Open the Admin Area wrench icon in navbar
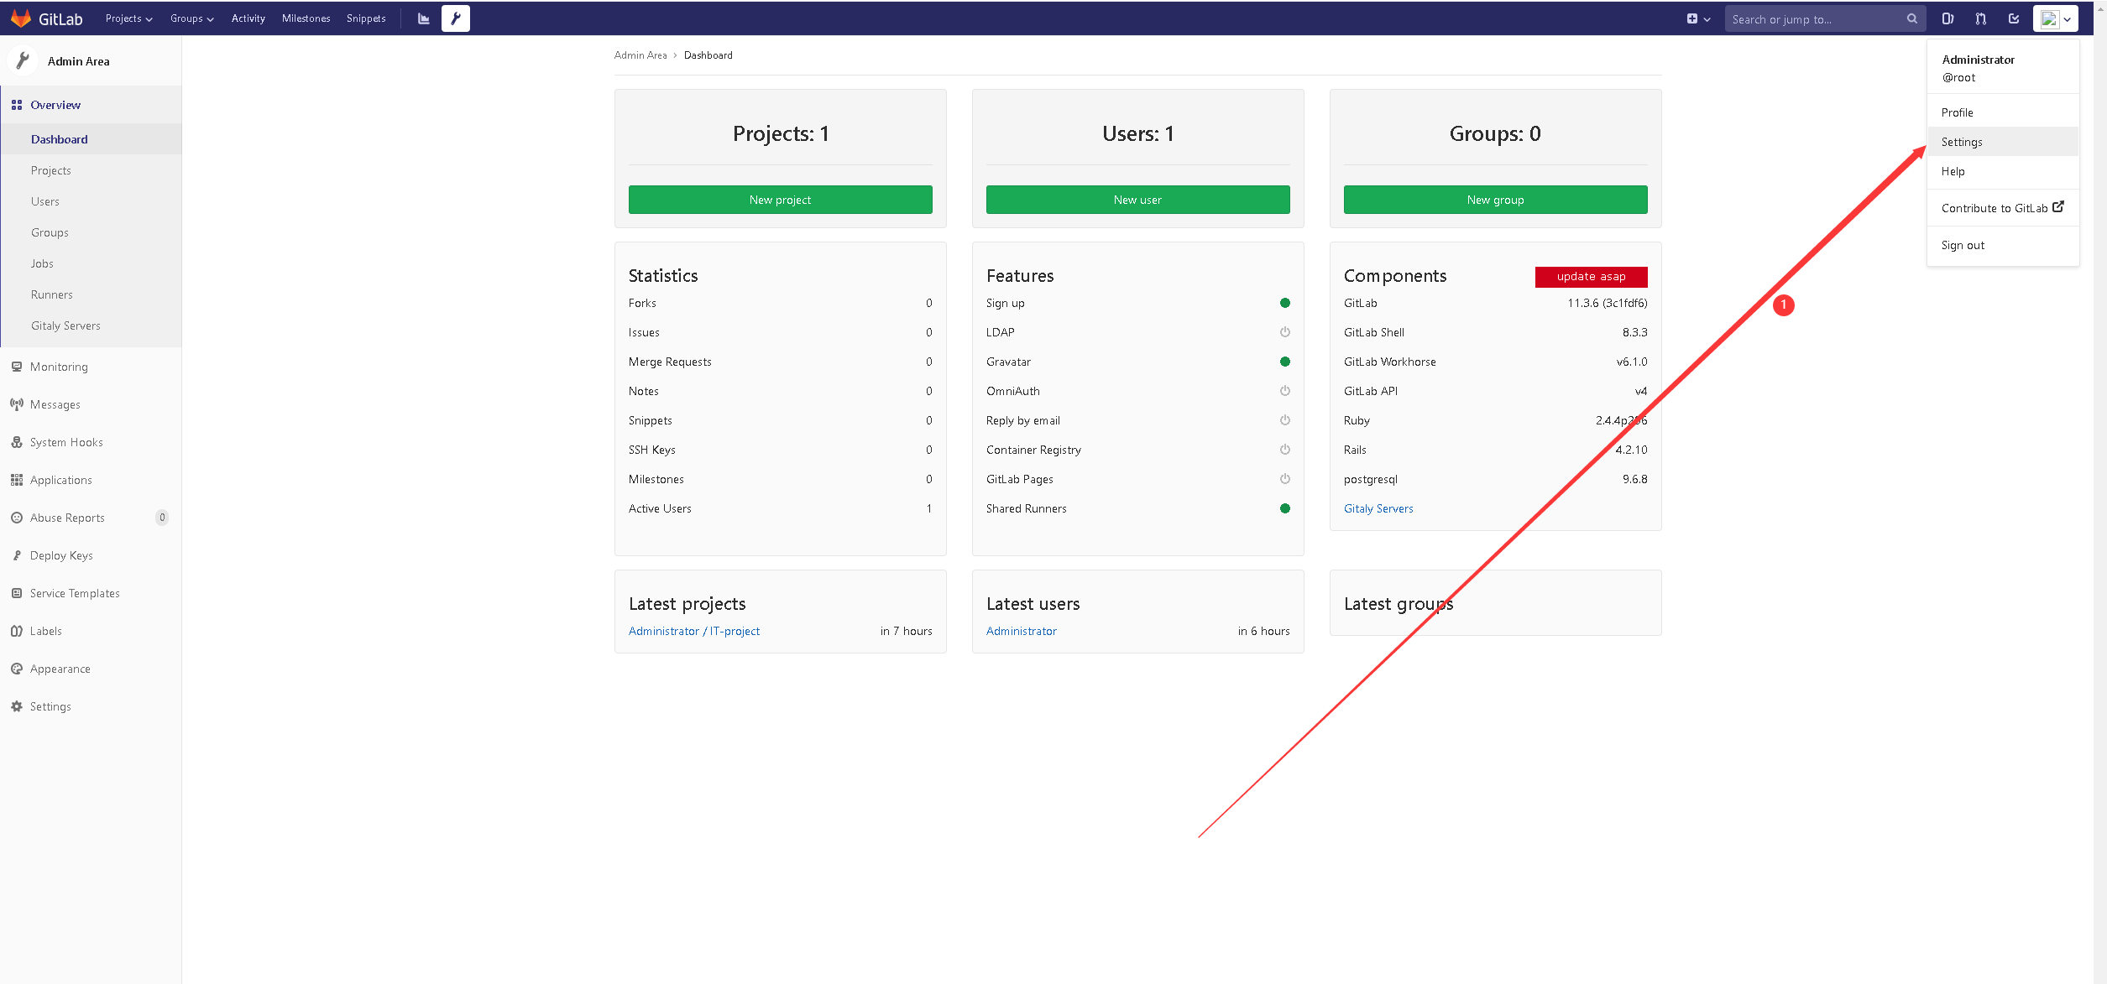The height and width of the screenshot is (984, 2107). pos(456,18)
